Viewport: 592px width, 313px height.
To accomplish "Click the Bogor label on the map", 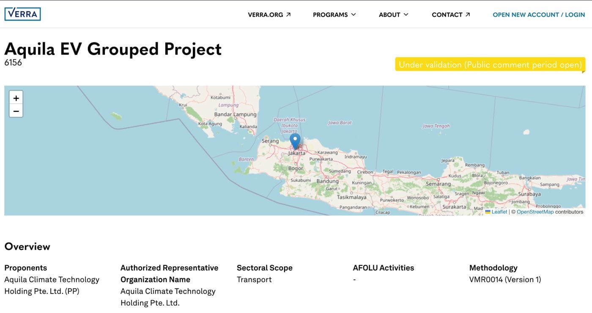I will [x=296, y=168].
